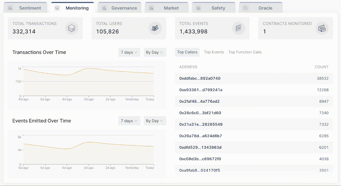Click the Total Transactions cube icon

tap(72, 28)
